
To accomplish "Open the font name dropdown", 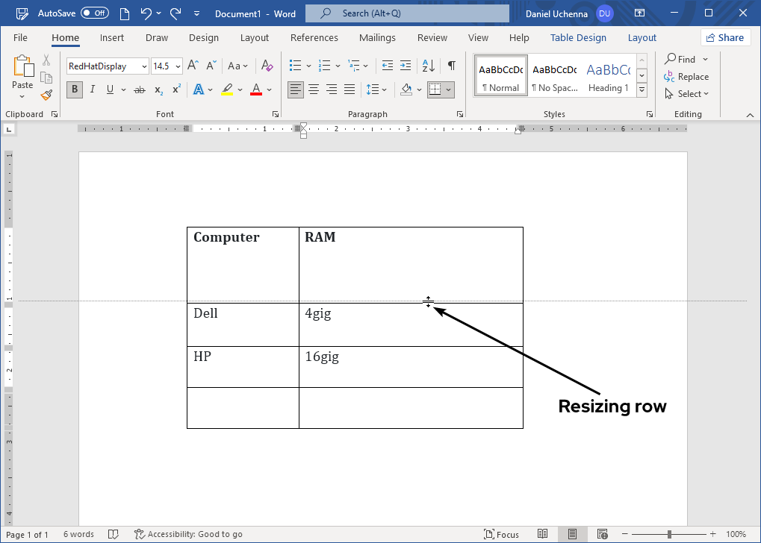I will (x=143, y=66).
